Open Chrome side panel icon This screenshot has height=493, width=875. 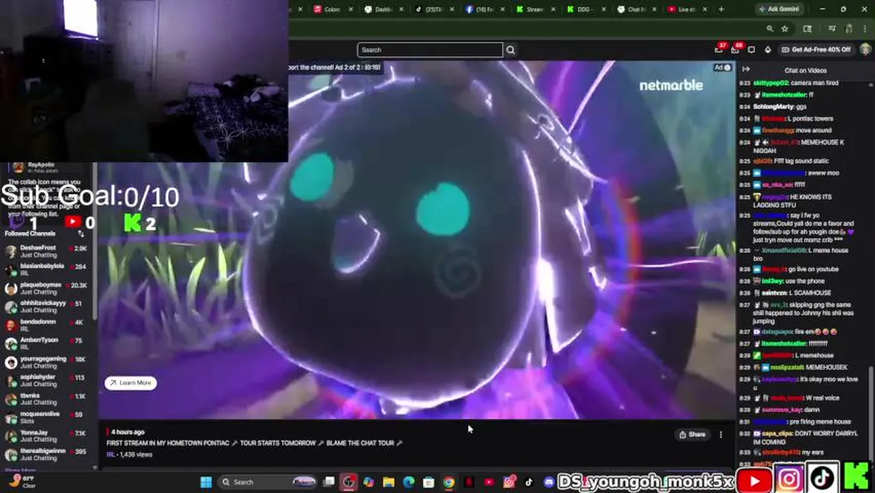[x=807, y=29]
